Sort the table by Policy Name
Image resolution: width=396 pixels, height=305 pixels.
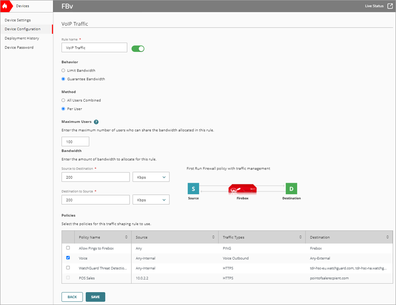click(126, 237)
